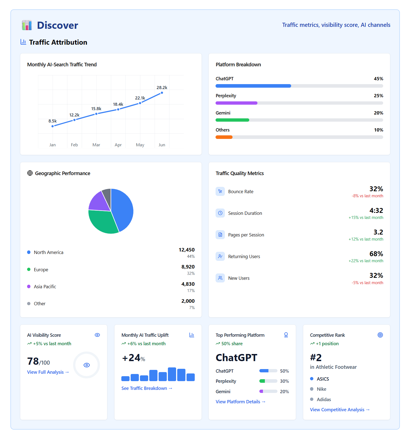407x434 pixels.
Task: Click the ChatGPT 50% mini bar in Top Performing
Action: [268, 371]
